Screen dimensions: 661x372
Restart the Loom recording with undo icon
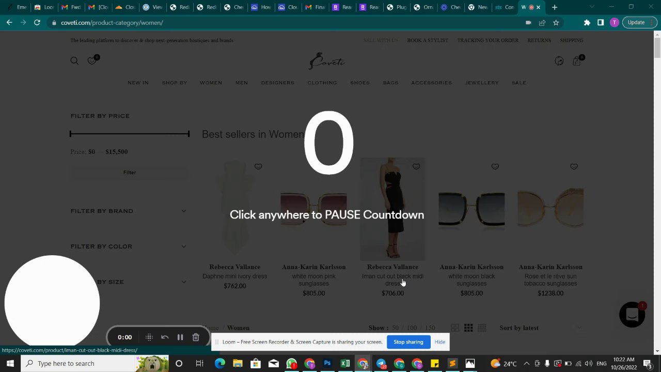[x=165, y=337]
